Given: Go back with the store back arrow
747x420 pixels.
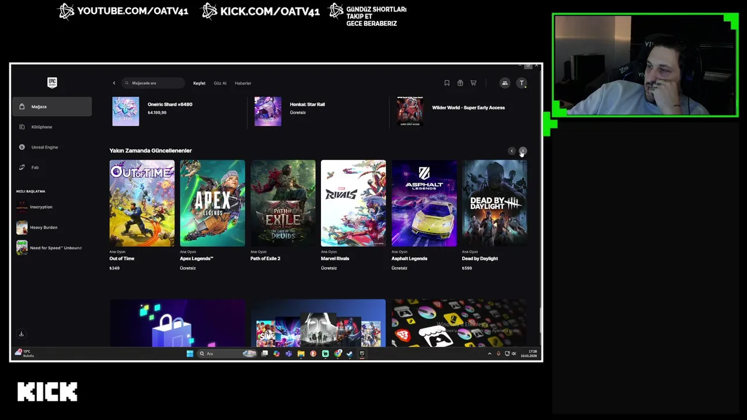Looking at the screenshot, I should 114,83.
